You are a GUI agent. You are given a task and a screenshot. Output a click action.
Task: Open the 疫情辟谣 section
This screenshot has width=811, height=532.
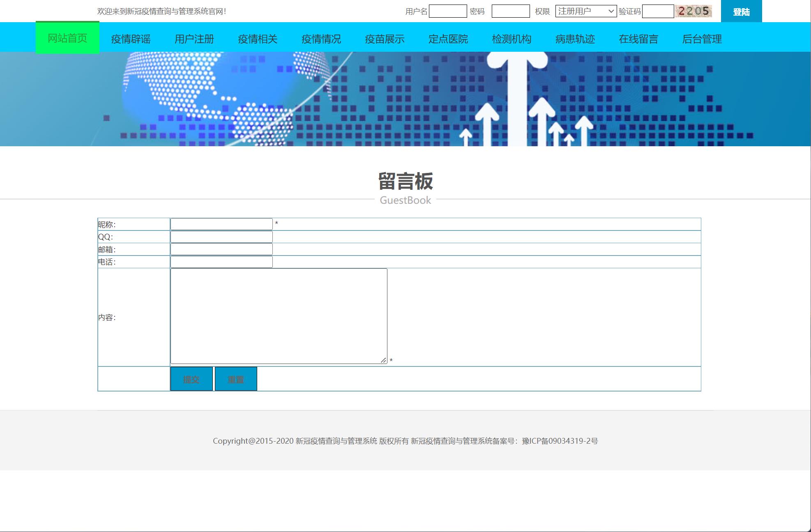131,39
